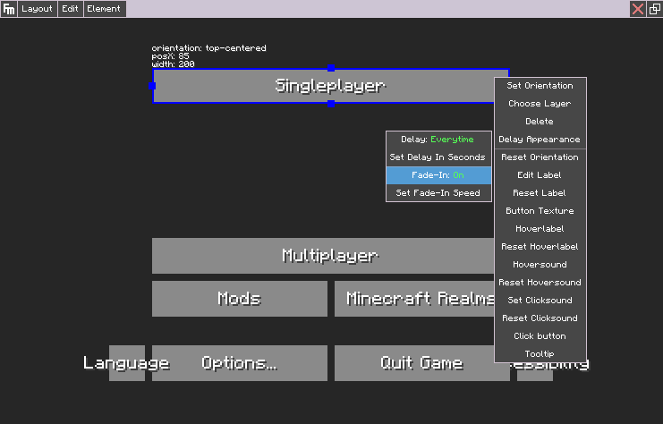This screenshot has width=663, height=424.
Task: Select the Mods button element
Action: click(239, 299)
